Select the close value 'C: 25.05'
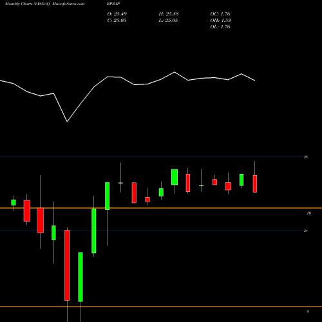This screenshot has height=322, width=322. point(117,21)
